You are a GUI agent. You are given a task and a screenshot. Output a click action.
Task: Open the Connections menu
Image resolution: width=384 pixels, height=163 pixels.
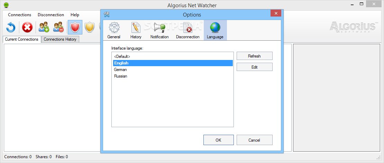(x=20, y=15)
